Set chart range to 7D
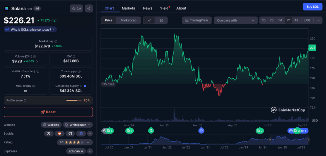Image resolution: width=326 pixels, height=156 pixels. 272,20
